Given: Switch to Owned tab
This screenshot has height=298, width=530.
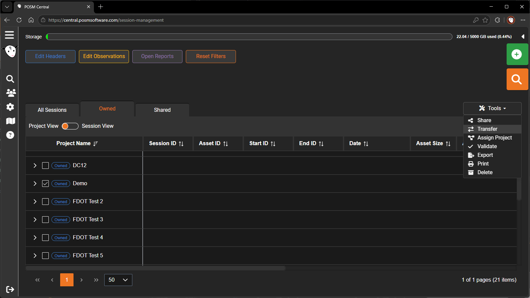Looking at the screenshot, I should (107, 109).
